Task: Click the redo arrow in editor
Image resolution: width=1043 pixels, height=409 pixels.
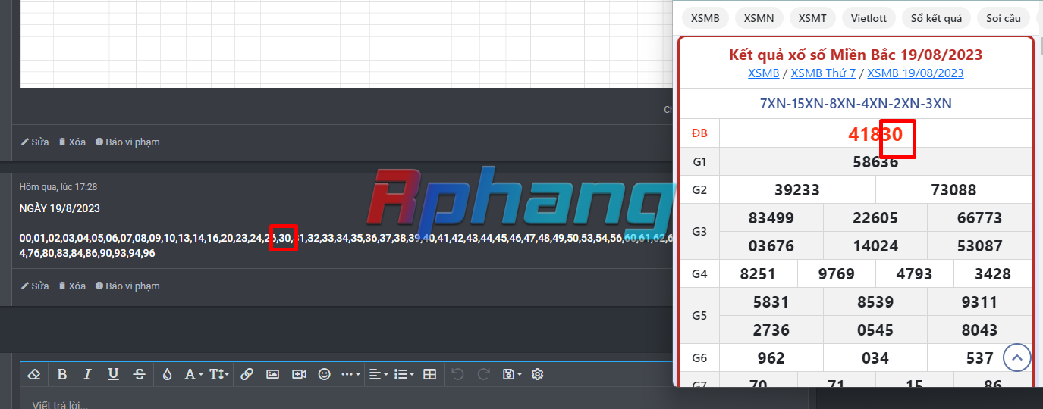Action: pyautogui.click(x=483, y=374)
